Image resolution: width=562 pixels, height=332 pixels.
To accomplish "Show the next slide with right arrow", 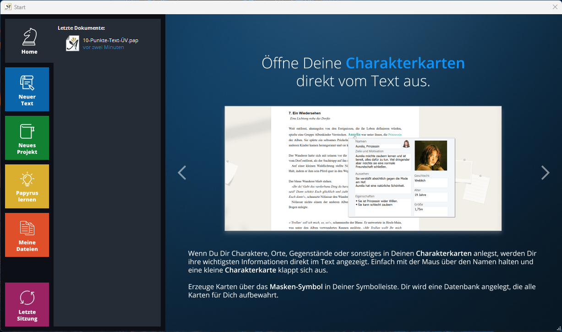I will [545, 173].
